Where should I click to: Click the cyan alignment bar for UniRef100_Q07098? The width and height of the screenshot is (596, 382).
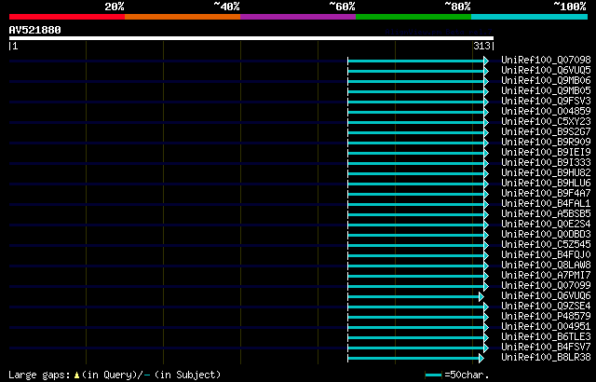click(416, 61)
